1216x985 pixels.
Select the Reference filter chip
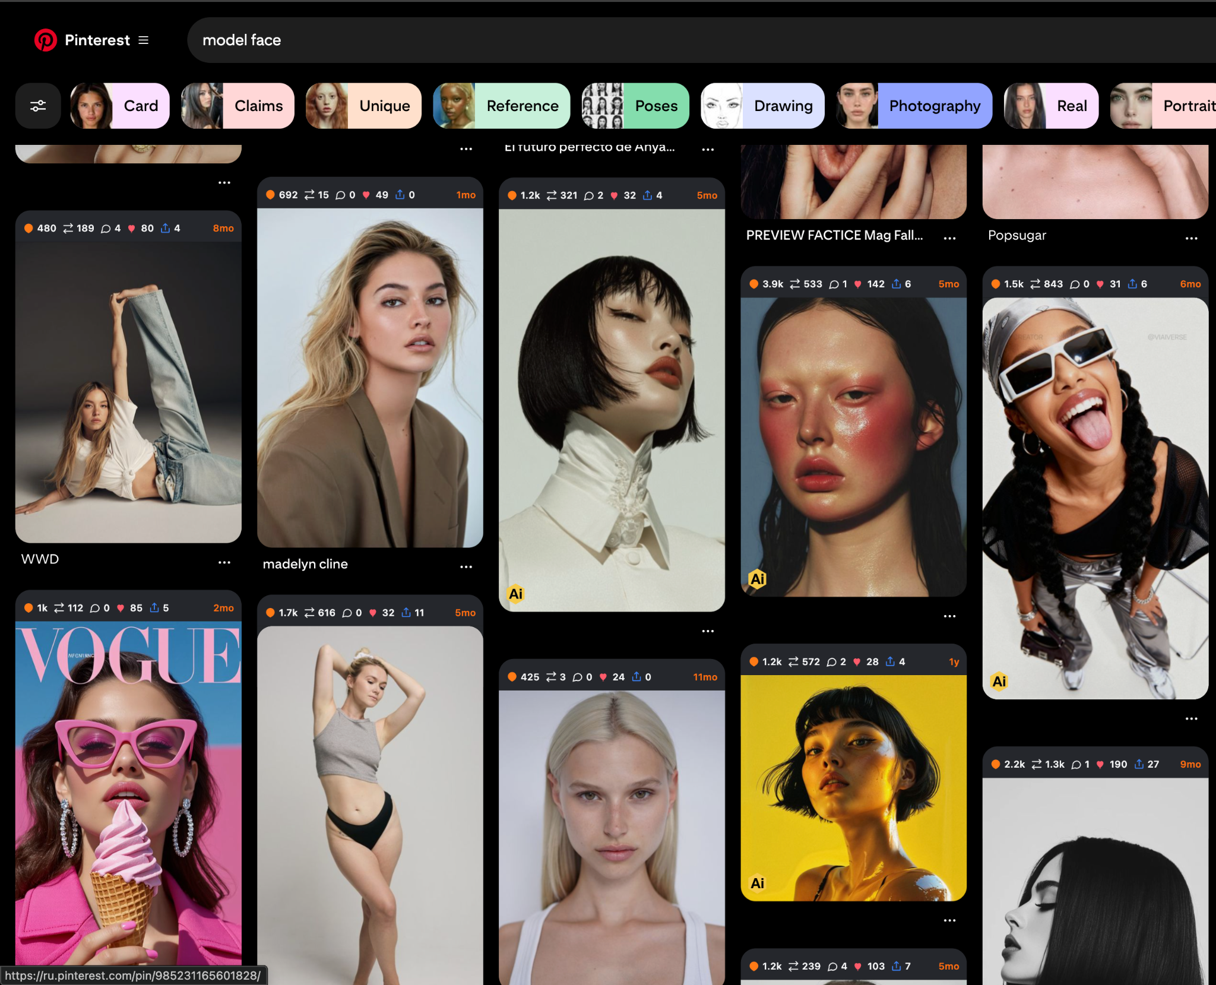click(x=502, y=106)
